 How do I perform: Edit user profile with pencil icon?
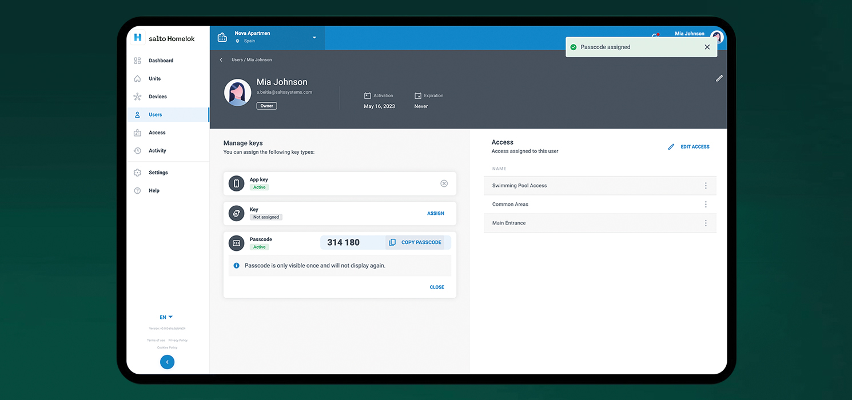click(x=719, y=78)
